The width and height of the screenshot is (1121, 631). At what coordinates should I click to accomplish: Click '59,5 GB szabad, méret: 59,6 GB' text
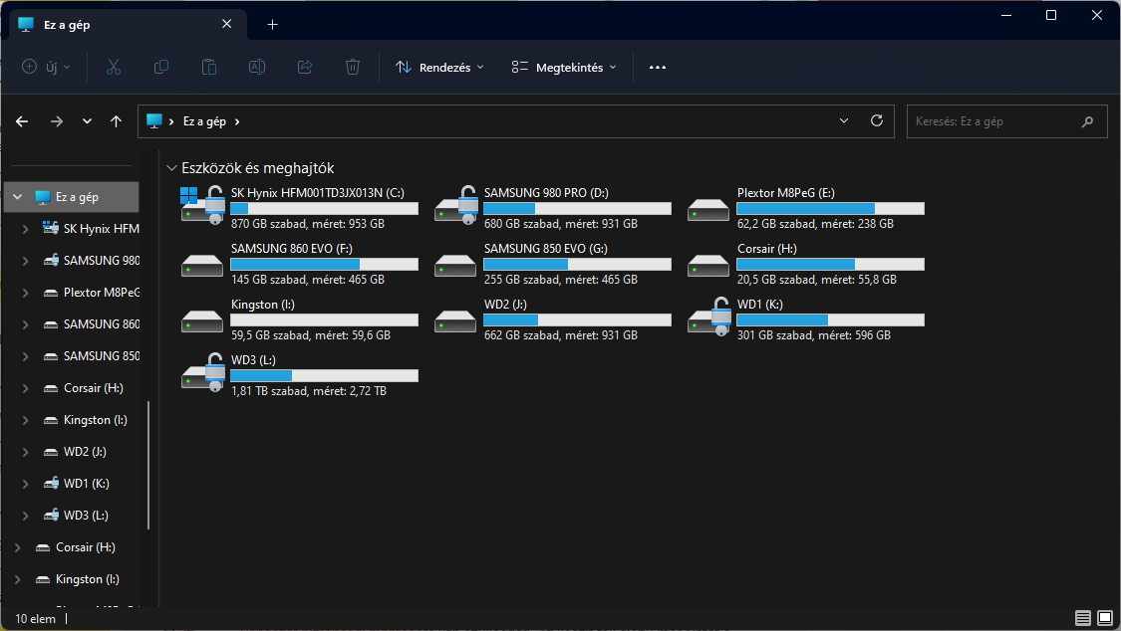(x=310, y=335)
